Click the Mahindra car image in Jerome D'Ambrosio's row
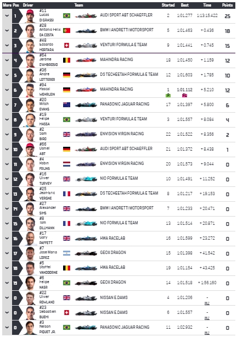 tap(86, 60)
